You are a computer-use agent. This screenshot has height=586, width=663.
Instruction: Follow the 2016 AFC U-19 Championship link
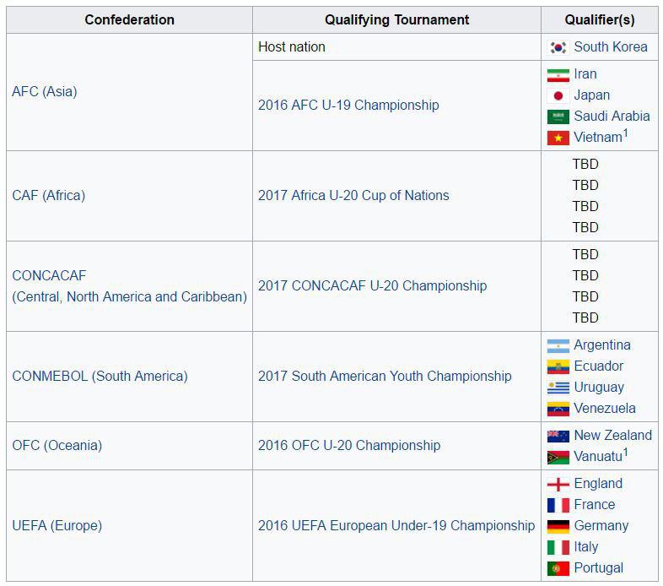[x=348, y=105]
